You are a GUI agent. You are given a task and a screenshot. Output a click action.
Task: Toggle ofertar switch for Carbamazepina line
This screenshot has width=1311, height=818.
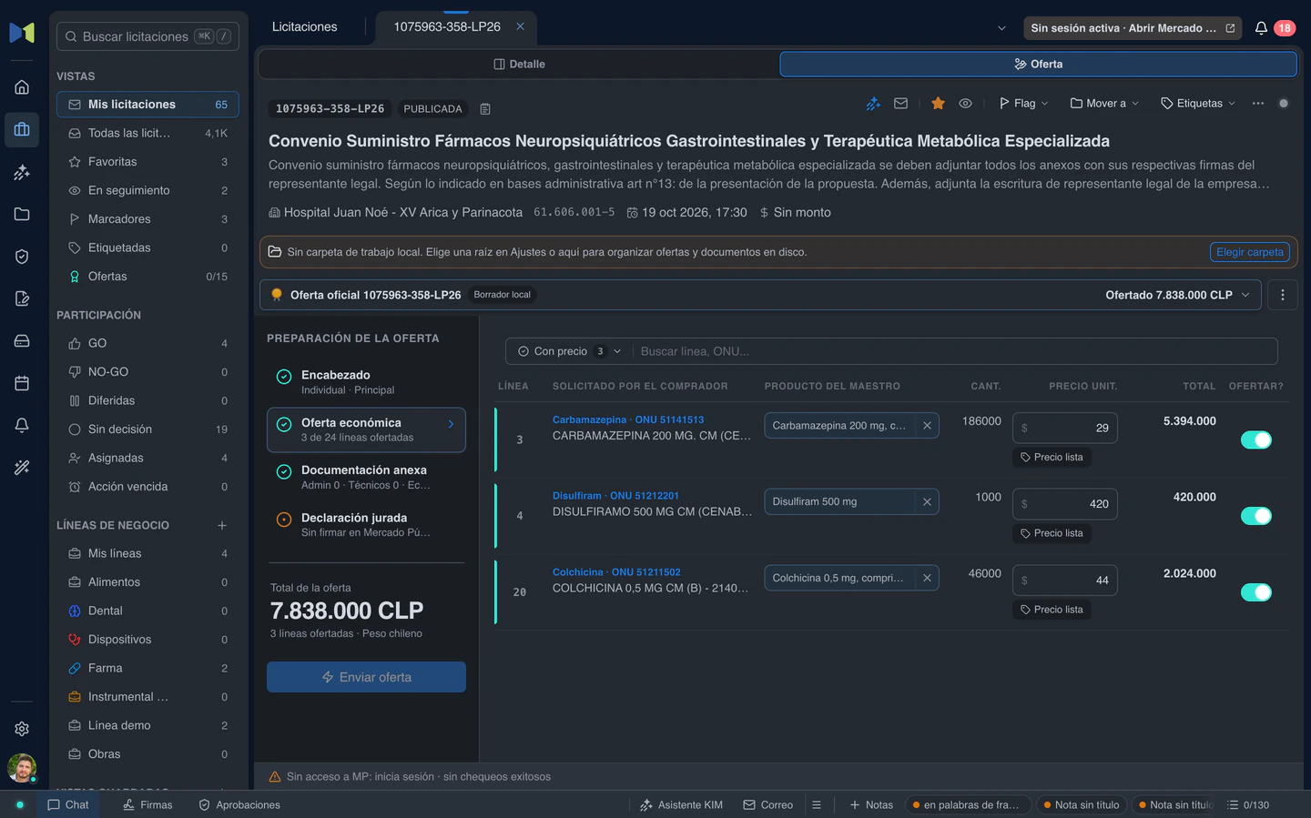[x=1255, y=440]
